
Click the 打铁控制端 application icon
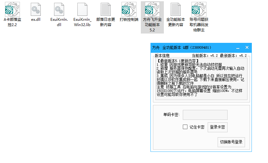point(129,9)
